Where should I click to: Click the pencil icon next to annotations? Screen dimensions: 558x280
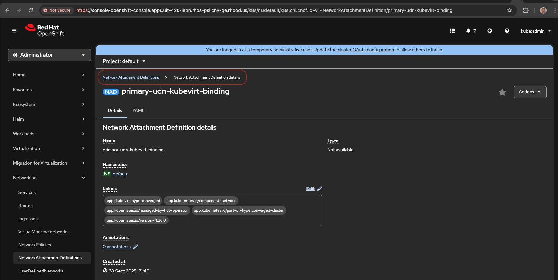[136, 247]
